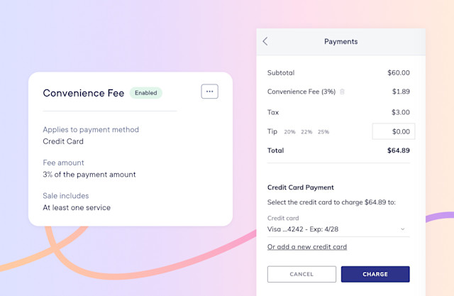Go back using the Payments back arrow
This screenshot has height=296, width=454.
point(265,41)
